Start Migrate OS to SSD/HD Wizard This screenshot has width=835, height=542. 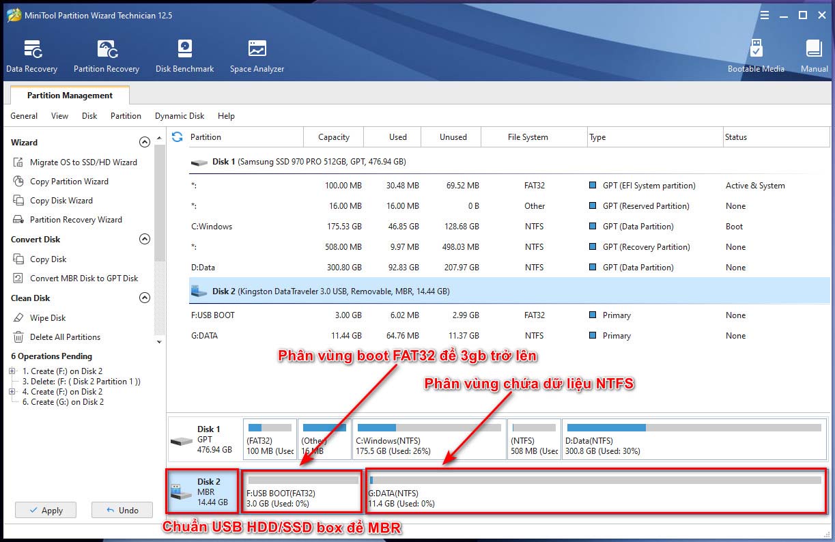(x=83, y=162)
